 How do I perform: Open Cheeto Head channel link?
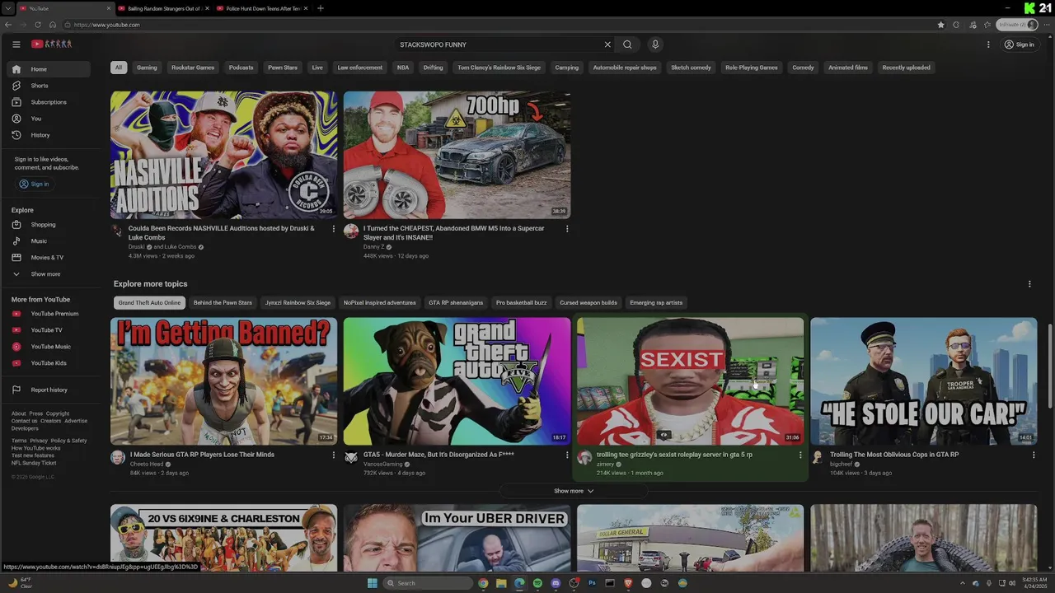[147, 465]
